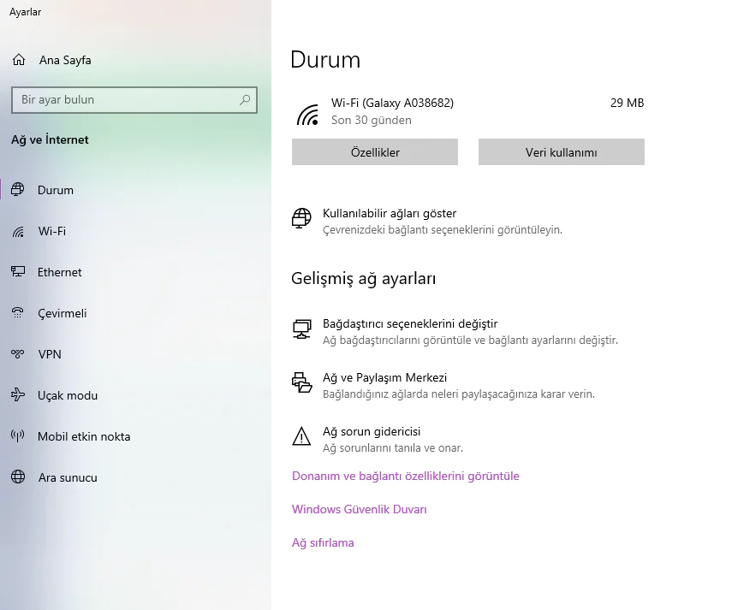
Task: Click the Ağ sorun gidericisi warning icon
Action: point(301,436)
